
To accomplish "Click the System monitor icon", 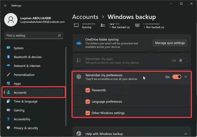I will tap(8, 48).
